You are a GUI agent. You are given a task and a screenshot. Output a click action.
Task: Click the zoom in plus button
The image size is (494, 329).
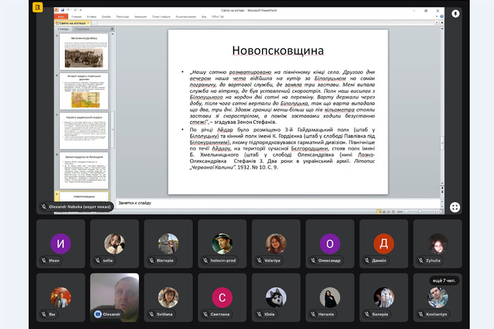[x=436, y=211]
